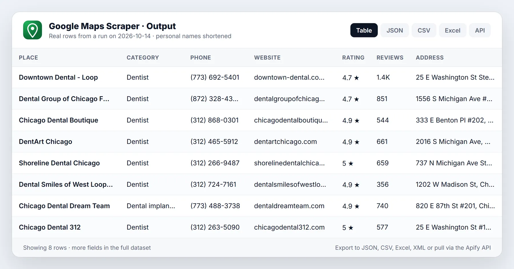Click phone number (312) 465-5912
The width and height of the screenshot is (514, 269).
pos(214,142)
